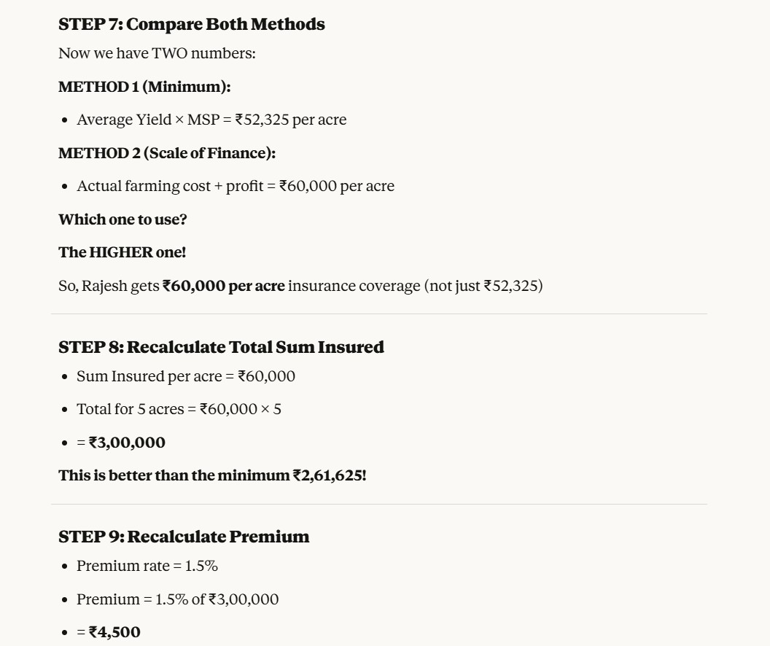Screen dimensions: 770x646
Task: Click the bold "₹60,000 per acre" in Rajesh sentence
Action: 223,286
